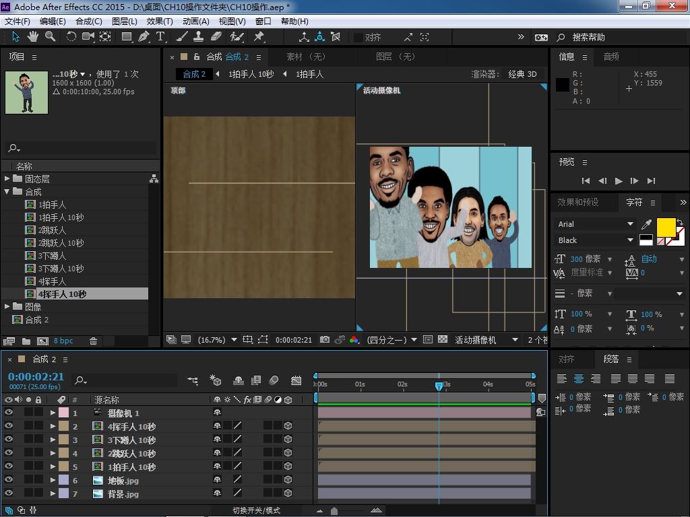Screen dimensions: 690x517
Task: Delete selected item with trash icon
Action: [94, 341]
